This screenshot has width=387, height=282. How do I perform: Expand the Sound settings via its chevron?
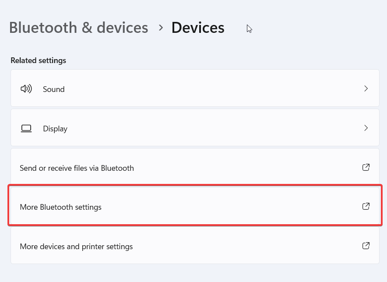(366, 88)
